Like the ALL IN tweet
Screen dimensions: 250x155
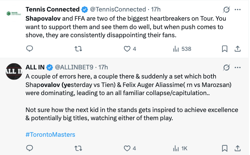(127, 148)
